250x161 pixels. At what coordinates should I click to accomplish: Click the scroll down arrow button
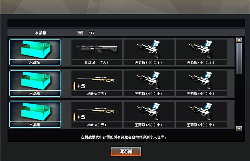coord(239,128)
